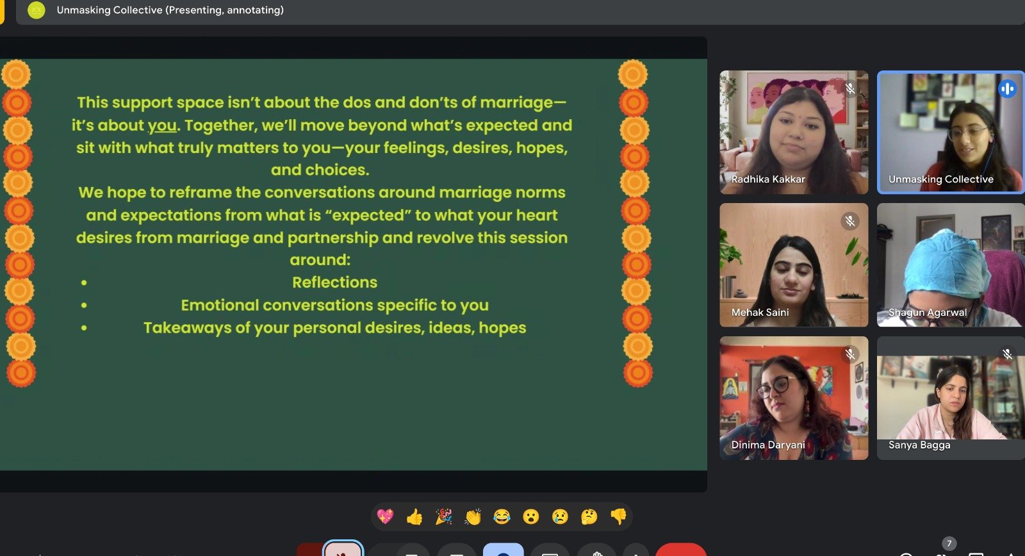Click the Unmasking Collective presenting banner
Viewport: 1025px width, 556px height.
170,10
